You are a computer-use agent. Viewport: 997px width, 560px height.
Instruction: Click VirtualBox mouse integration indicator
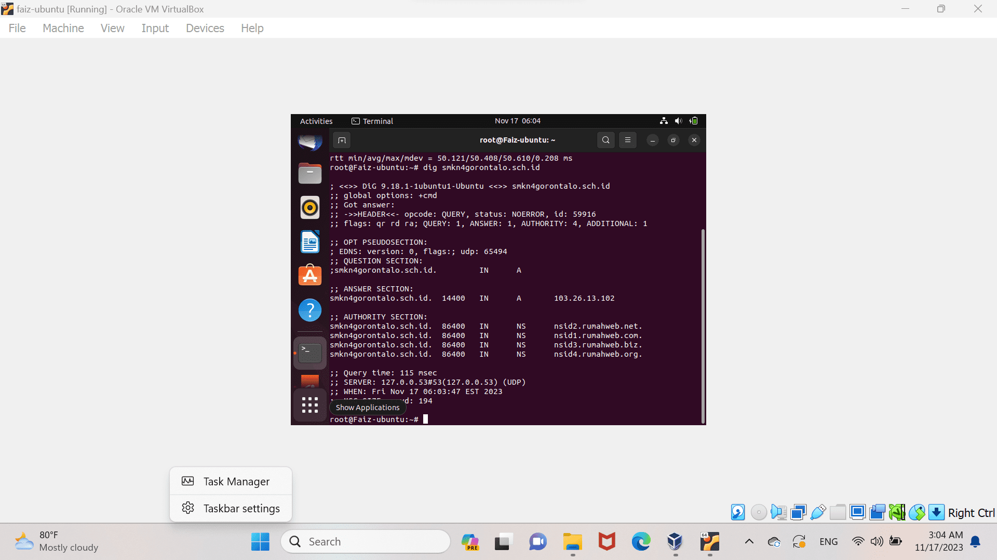pyautogui.click(x=917, y=512)
